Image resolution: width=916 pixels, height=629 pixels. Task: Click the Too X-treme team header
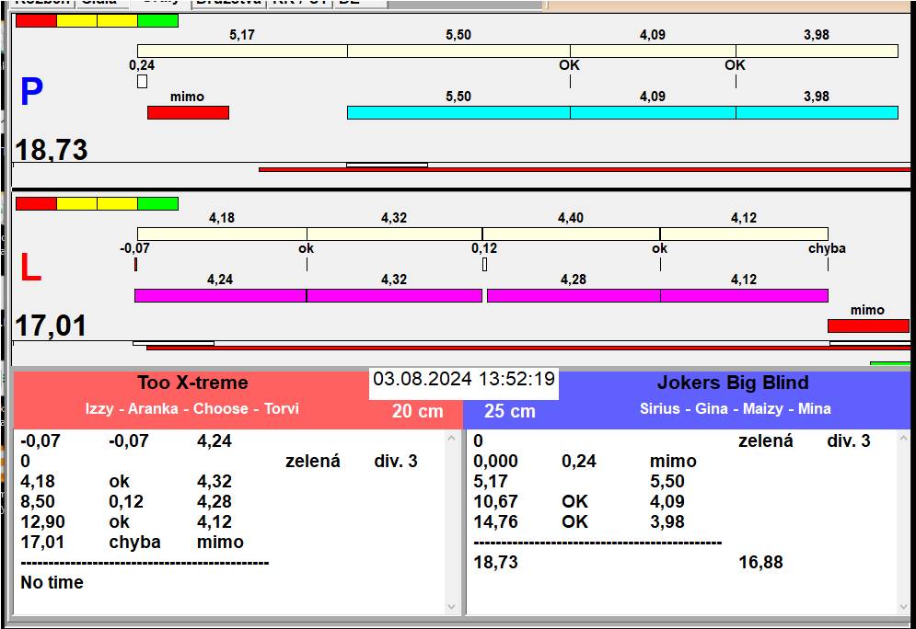pos(192,383)
